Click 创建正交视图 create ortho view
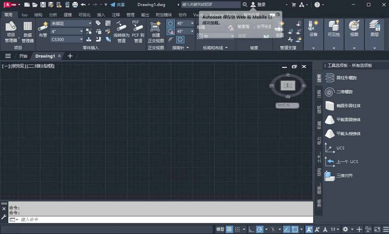The width and height of the screenshot is (389, 234). 156,32
